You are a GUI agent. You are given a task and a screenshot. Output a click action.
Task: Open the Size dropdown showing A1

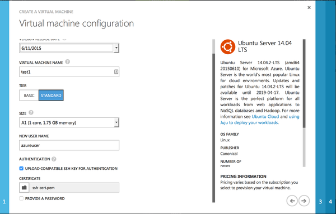pos(116,122)
